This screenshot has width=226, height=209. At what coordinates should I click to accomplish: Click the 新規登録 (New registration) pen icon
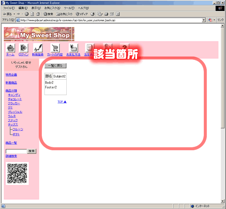point(38,48)
